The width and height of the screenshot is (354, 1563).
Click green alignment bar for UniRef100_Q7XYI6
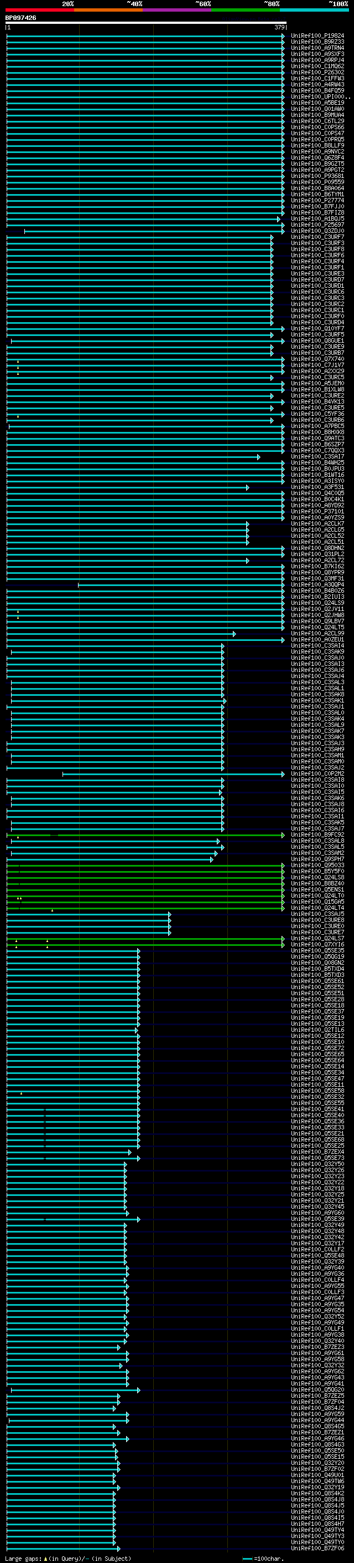(145, 945)
